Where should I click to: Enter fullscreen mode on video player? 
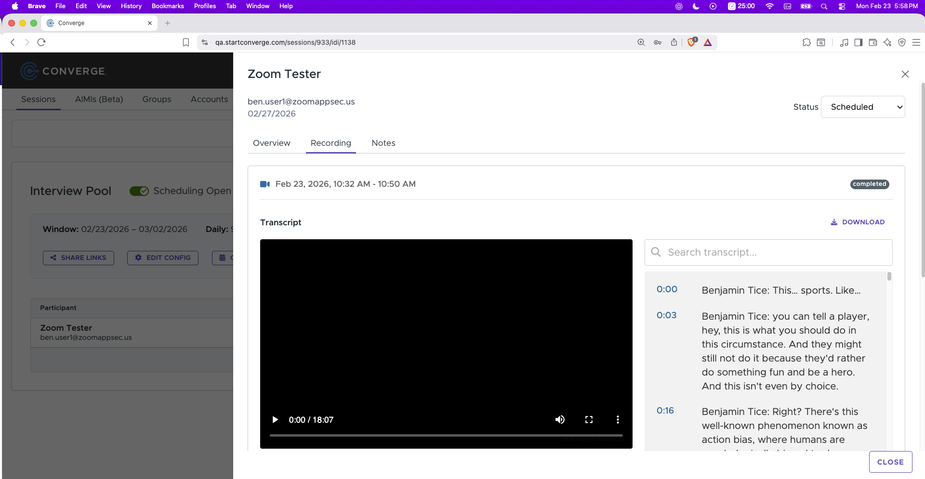(x=589, y=420)
